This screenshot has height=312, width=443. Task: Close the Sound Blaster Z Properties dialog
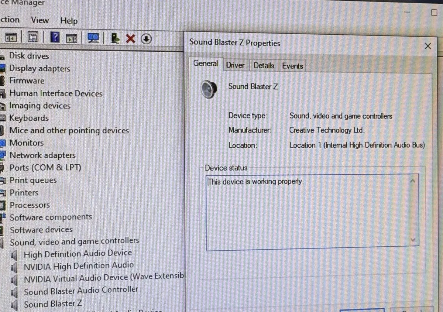click(428, 46)
